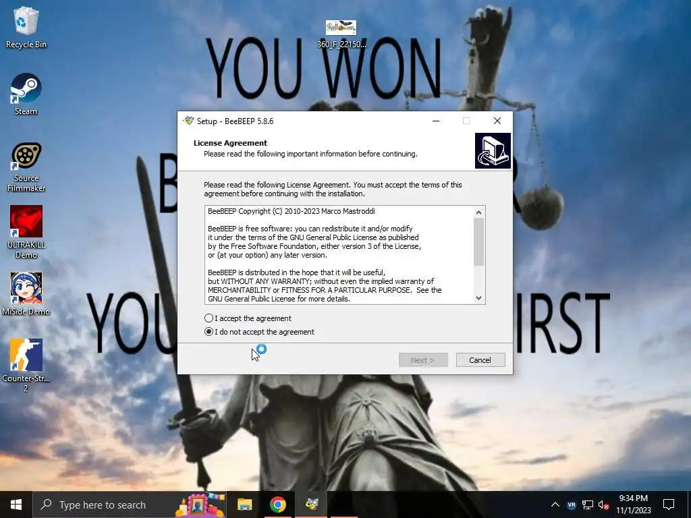Click the taskbar search box
691x518 pixels.
[x=130, y=505]
